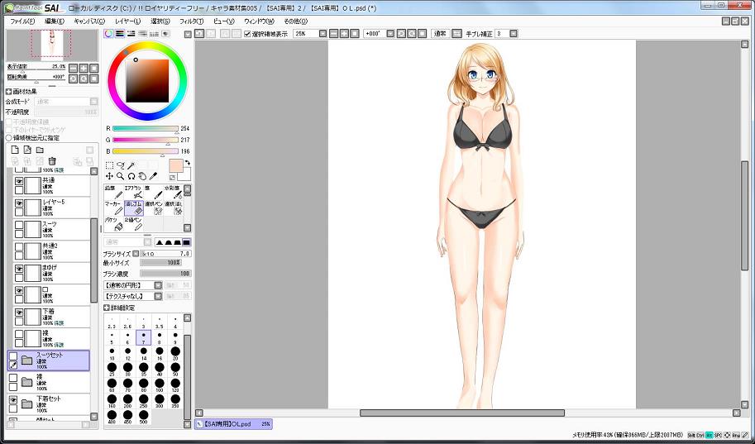Click the foreground color swatch

tap(175, 166)
